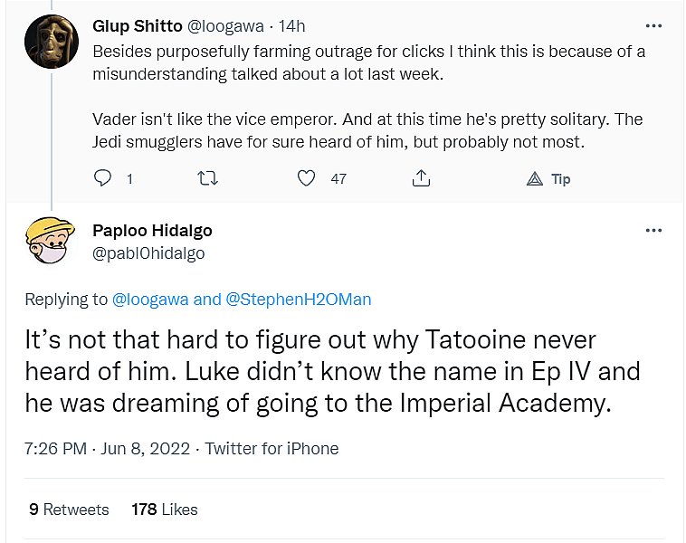Tip Glup Shitto
Image resolution: width=686 pixels, height=543 pixels.
tap(548, 178)
